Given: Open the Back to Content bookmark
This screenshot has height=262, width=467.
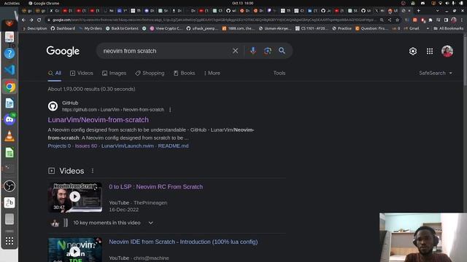Looking at the screenshot, I should (x=122, y=28).
